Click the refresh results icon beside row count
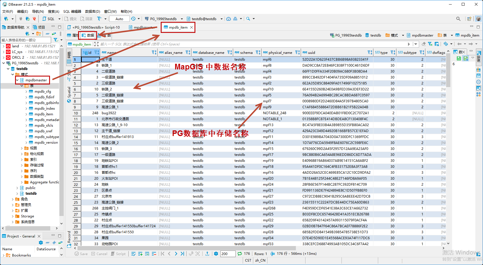483x265 pixels. [240, 254]
